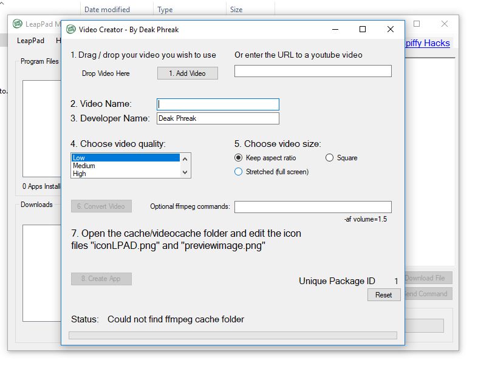Select Keep aspect ratio radio button
Image resolution: width=478 pixels, height=377 pixels.
239,158
